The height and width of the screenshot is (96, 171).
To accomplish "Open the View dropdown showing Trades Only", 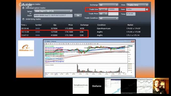I will (137, 5).
